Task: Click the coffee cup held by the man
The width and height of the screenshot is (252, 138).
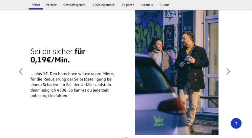Action: [x=189, y=60]
